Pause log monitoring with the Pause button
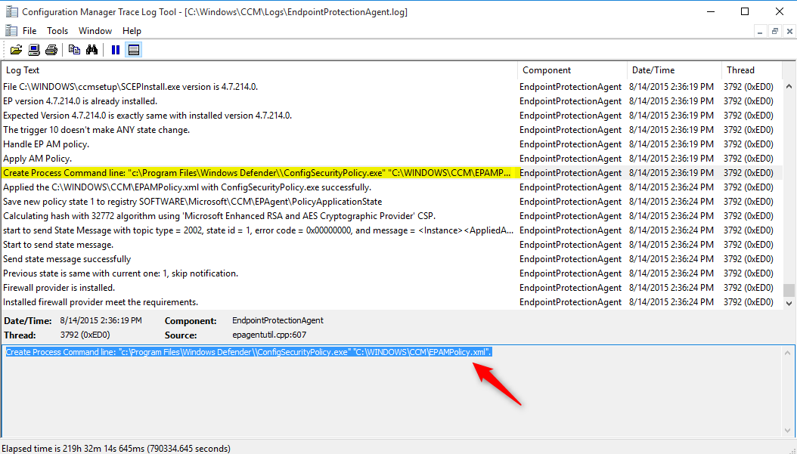 [116, 50]
